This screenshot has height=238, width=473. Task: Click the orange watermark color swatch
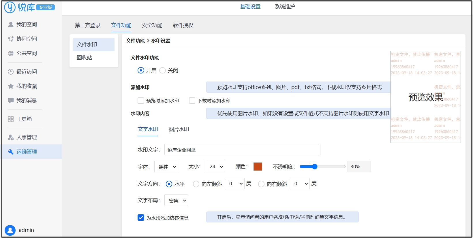[258, 167]
